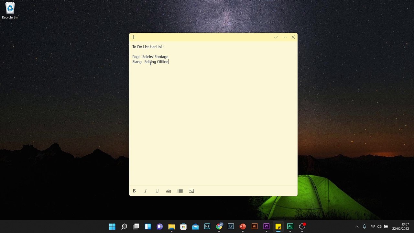
Task: Open the Widgets panel from taskbar
Action: pos(148,227)
